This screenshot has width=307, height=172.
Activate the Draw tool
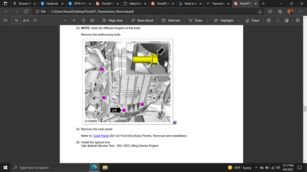coord(195,20)
